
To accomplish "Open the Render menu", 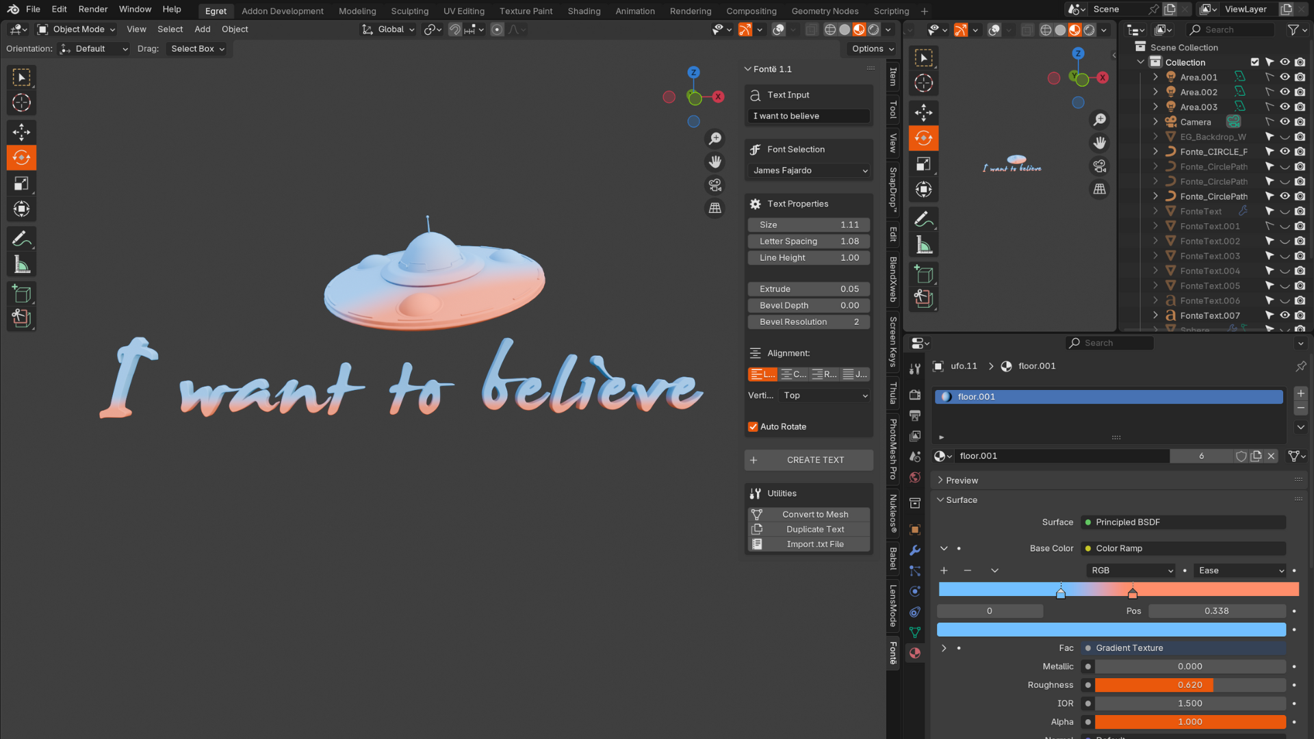I will (92, 9).
